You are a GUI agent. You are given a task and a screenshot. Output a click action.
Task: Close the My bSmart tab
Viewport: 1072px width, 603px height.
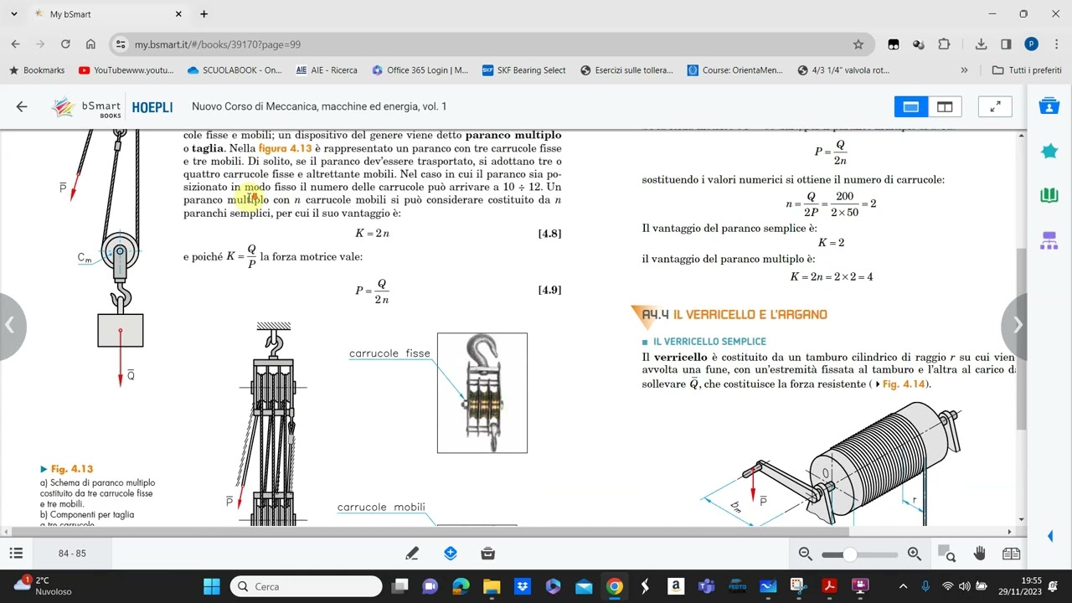click(178, 14)
